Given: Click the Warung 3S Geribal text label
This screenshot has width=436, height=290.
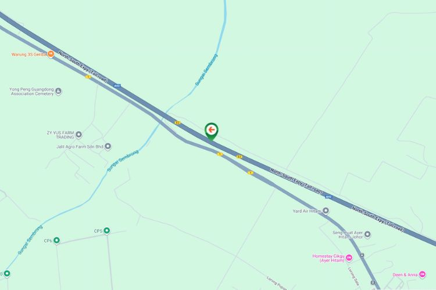Looking at the screenshot, I should point(28,55).
